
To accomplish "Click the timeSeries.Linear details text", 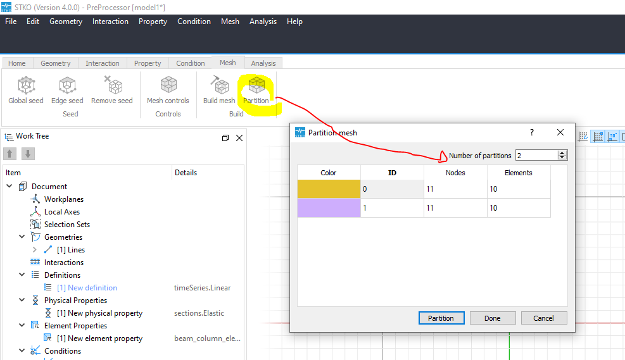I will [202, 287].
